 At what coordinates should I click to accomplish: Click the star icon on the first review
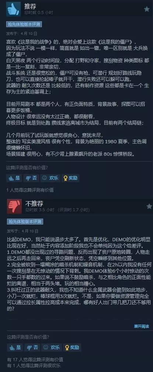pos(147,9)
